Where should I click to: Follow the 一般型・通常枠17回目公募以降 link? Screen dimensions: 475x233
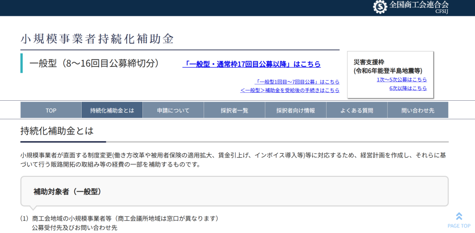pyautogui.click(x=252, y=64)
